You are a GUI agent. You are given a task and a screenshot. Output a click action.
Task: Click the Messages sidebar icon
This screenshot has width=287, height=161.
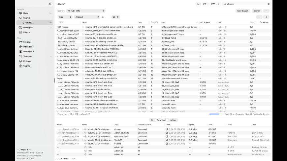[20, 28]
